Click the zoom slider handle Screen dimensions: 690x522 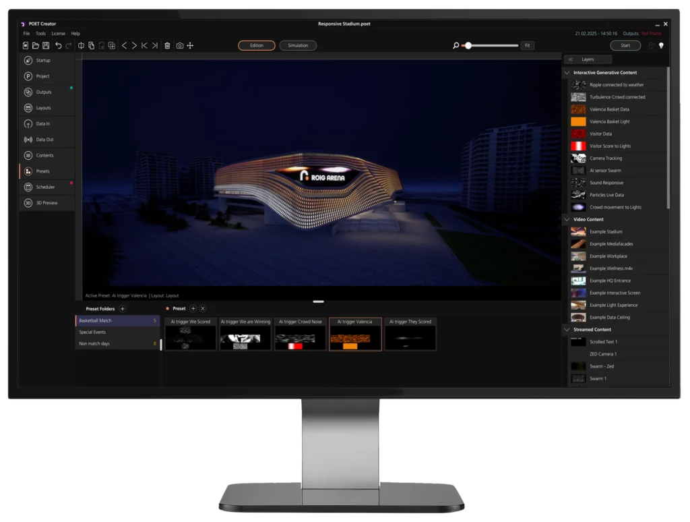[x=468, y=46]
